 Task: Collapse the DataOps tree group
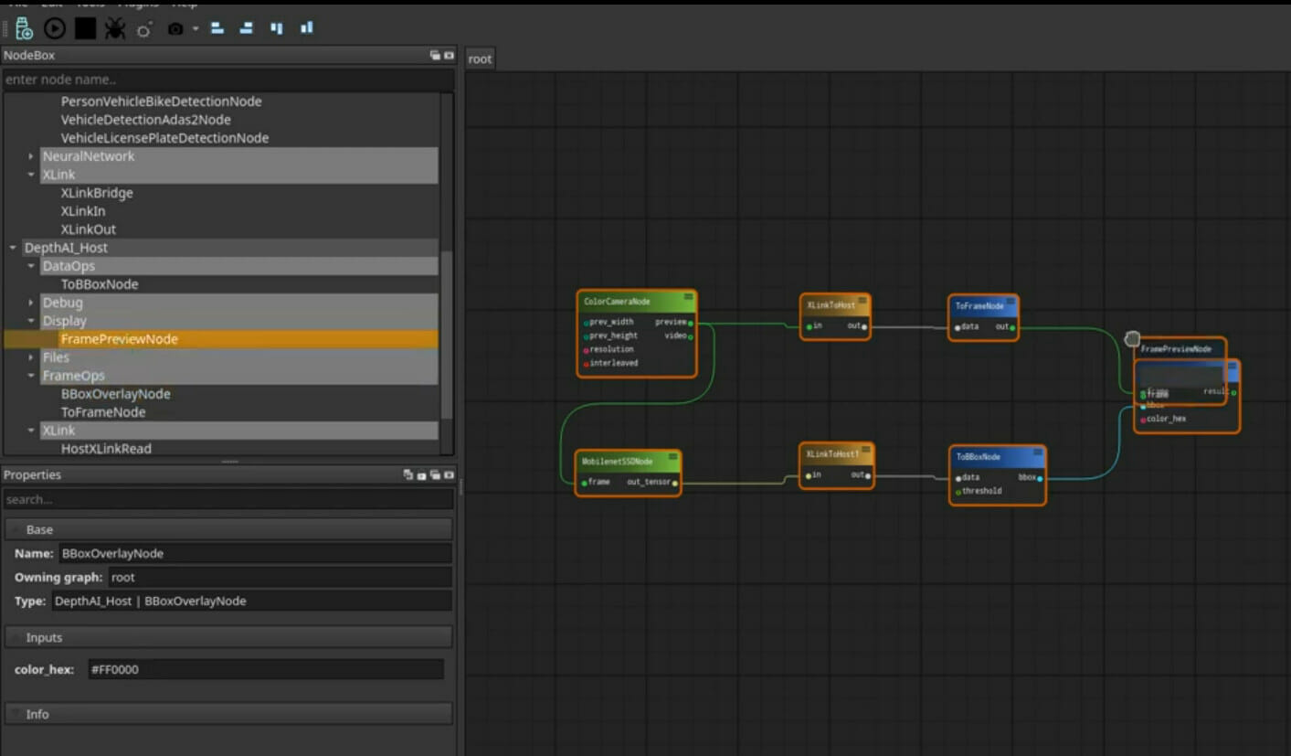click(31, 266)
